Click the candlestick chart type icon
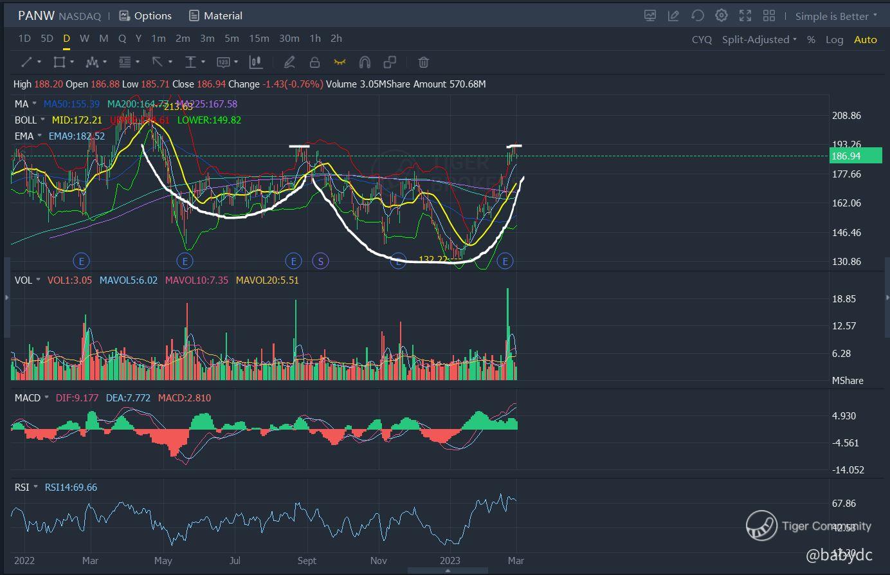This screenshot has height=575, width=890. 256,62
